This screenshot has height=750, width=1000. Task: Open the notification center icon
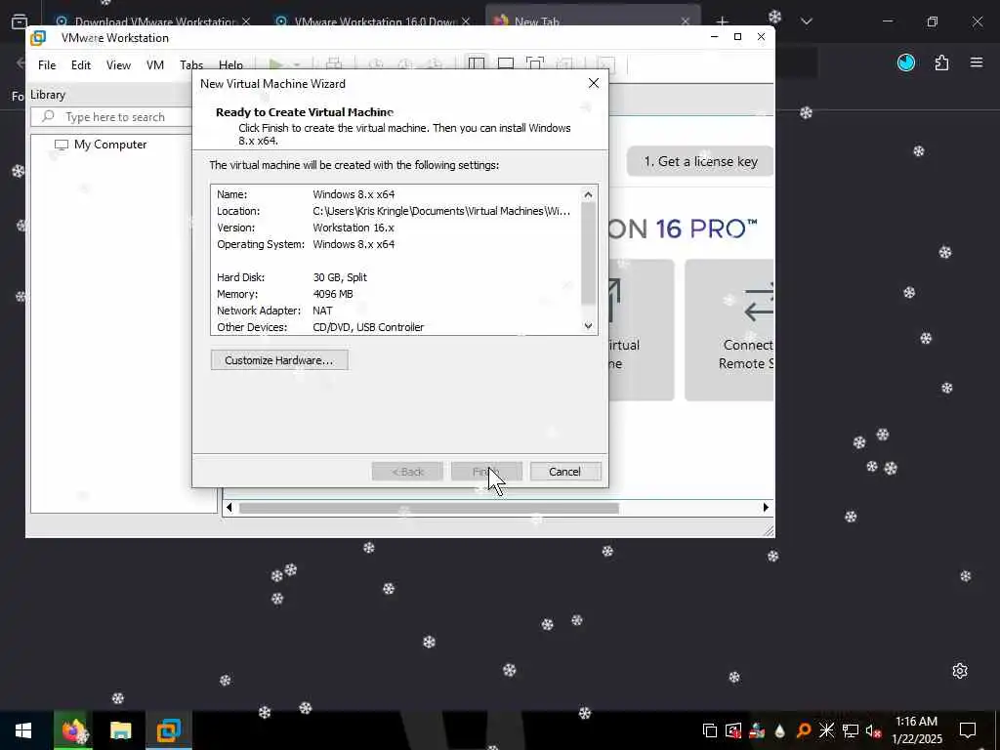pyautogui.click(x=968, y=730)
